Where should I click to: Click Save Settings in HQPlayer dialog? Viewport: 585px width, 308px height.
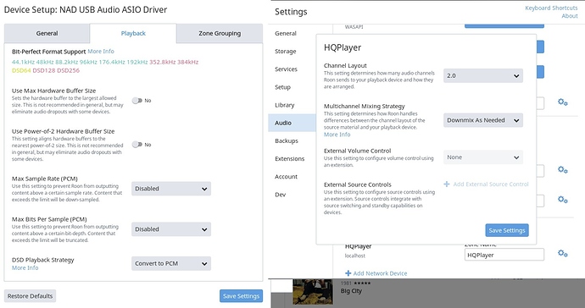tap(507, 230)
